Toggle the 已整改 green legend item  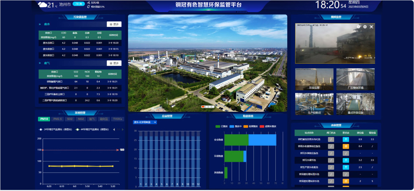click(222, 126)
